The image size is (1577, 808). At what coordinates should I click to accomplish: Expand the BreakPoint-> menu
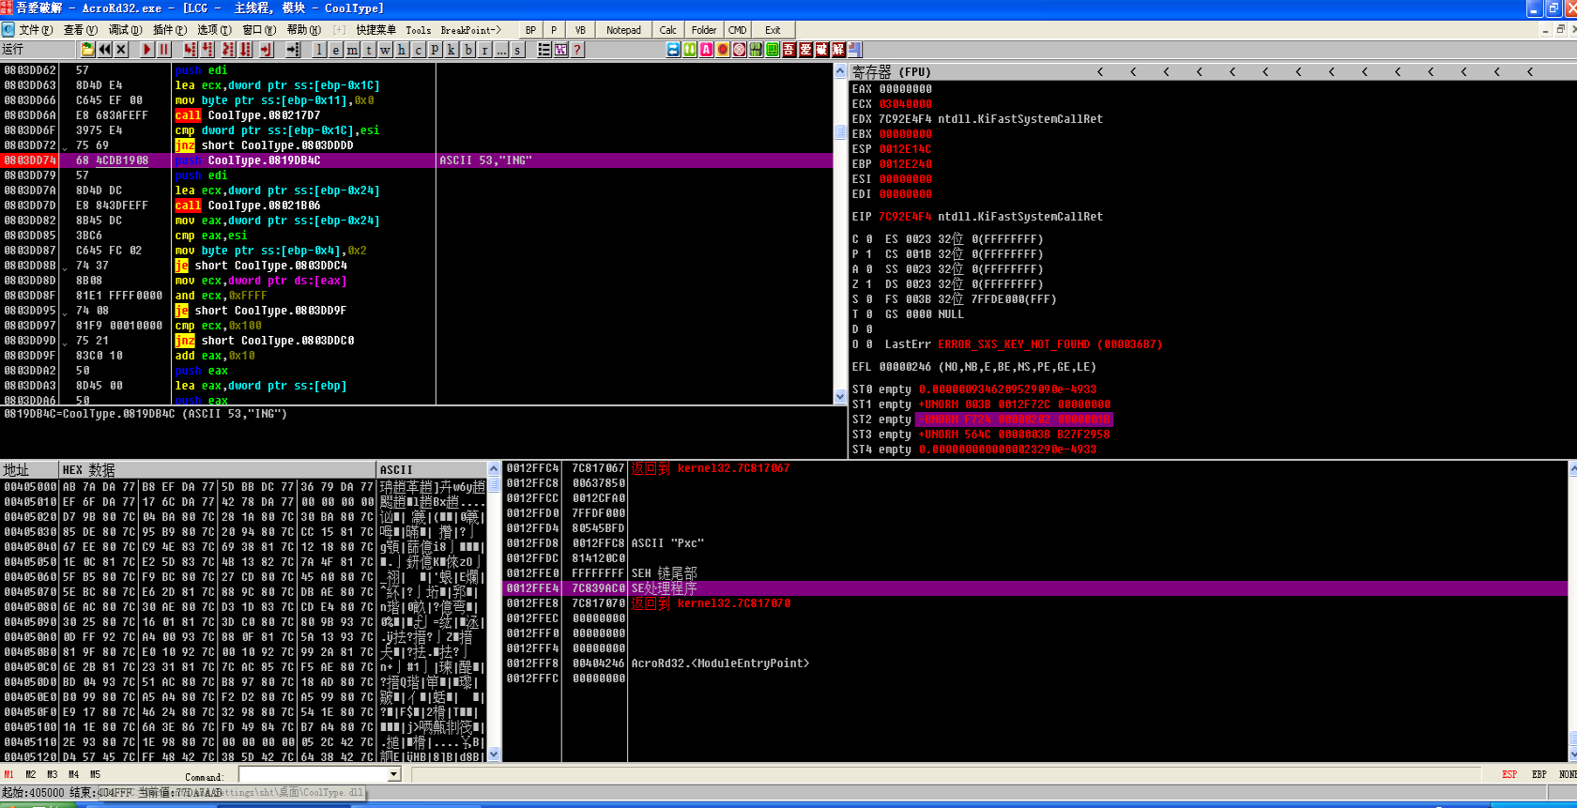tap(471, 30)
